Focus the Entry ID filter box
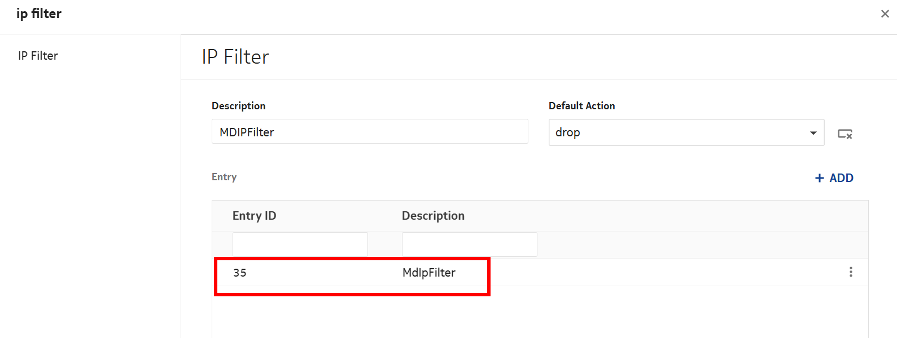 [x=300, y=244]
